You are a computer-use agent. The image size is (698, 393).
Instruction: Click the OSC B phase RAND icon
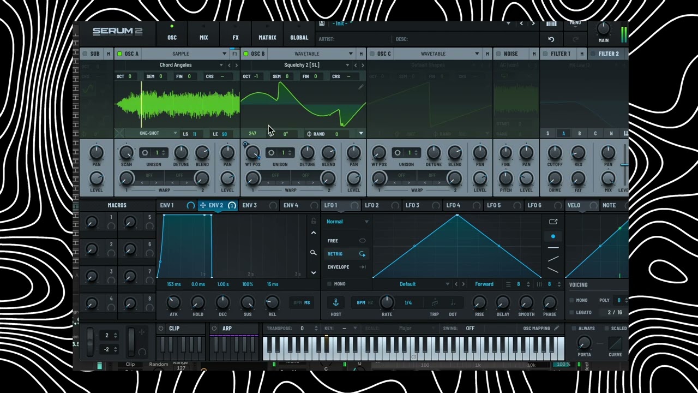[x=309, y=134]
